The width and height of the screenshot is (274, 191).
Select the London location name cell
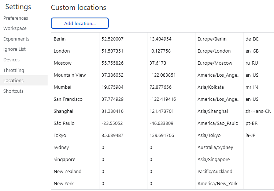point(62,51)
